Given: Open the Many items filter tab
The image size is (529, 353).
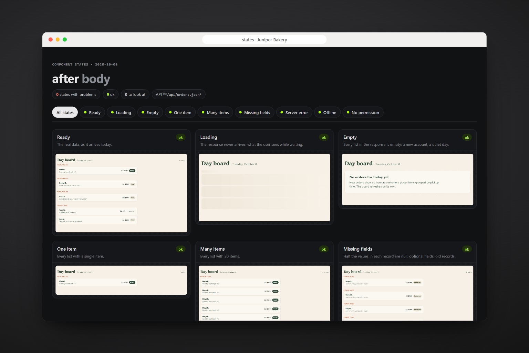Looking at the screenshot, I should [x=215, y=112].
